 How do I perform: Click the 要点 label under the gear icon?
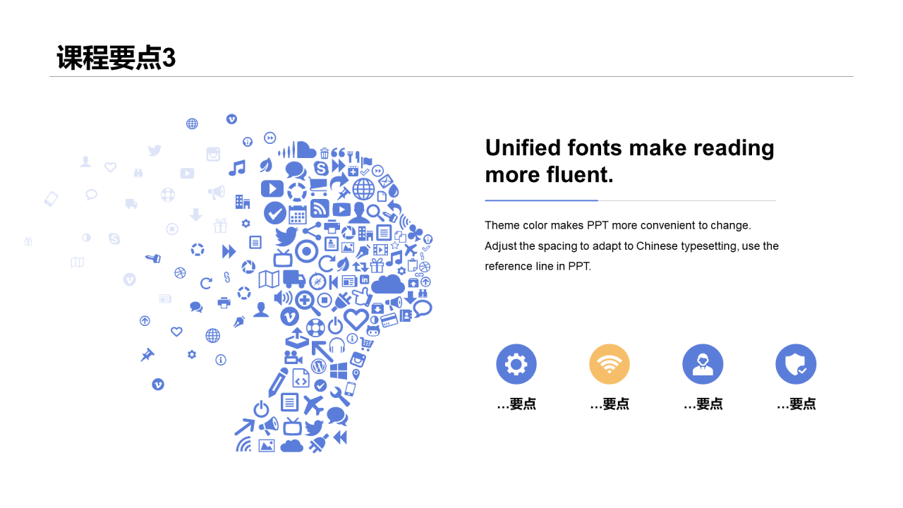tap(516, 404)
